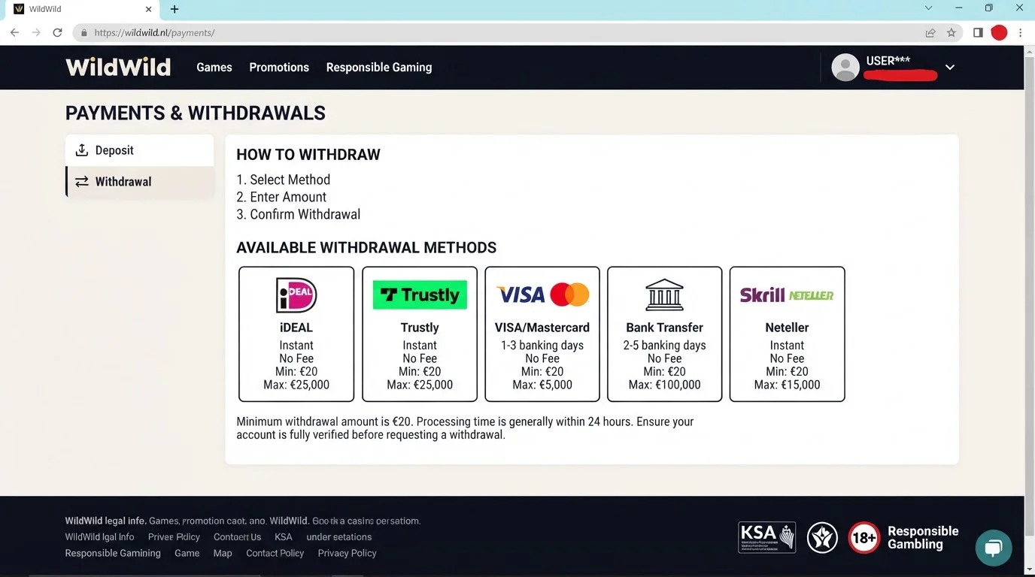This screenshot has height=577, width=1035.
Task: Open the Responsible Gamining footer link
Action: 113,553
